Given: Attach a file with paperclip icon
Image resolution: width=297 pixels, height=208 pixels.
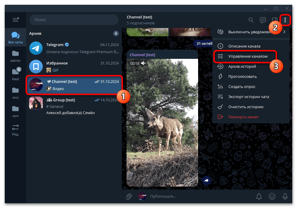Looking at the screenshot, I should click(x=129, y=196).
